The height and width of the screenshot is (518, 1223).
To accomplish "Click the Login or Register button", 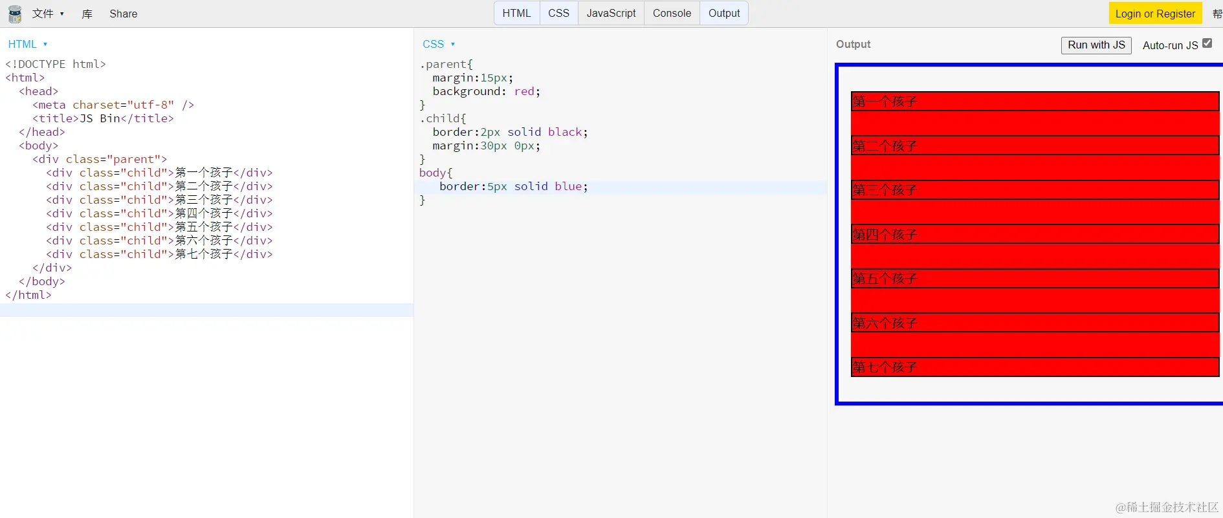I will (1155, 14).
